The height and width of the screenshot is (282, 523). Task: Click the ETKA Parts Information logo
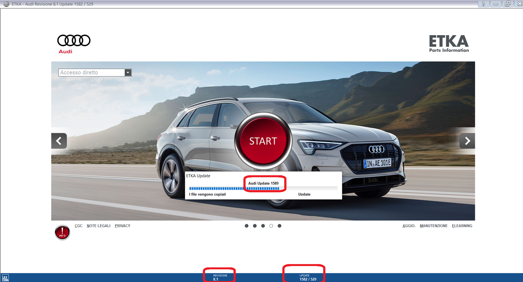(x=449, y=44)
